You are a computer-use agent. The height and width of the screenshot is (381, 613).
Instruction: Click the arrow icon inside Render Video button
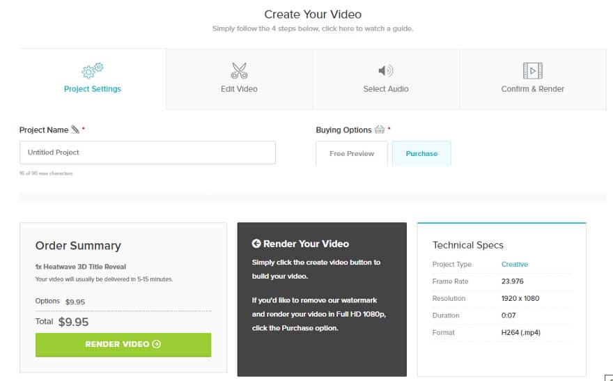click(x=156, y=344)
